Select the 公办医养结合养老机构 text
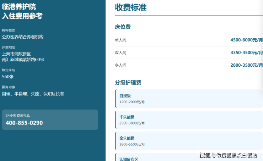 click(23, 37)
